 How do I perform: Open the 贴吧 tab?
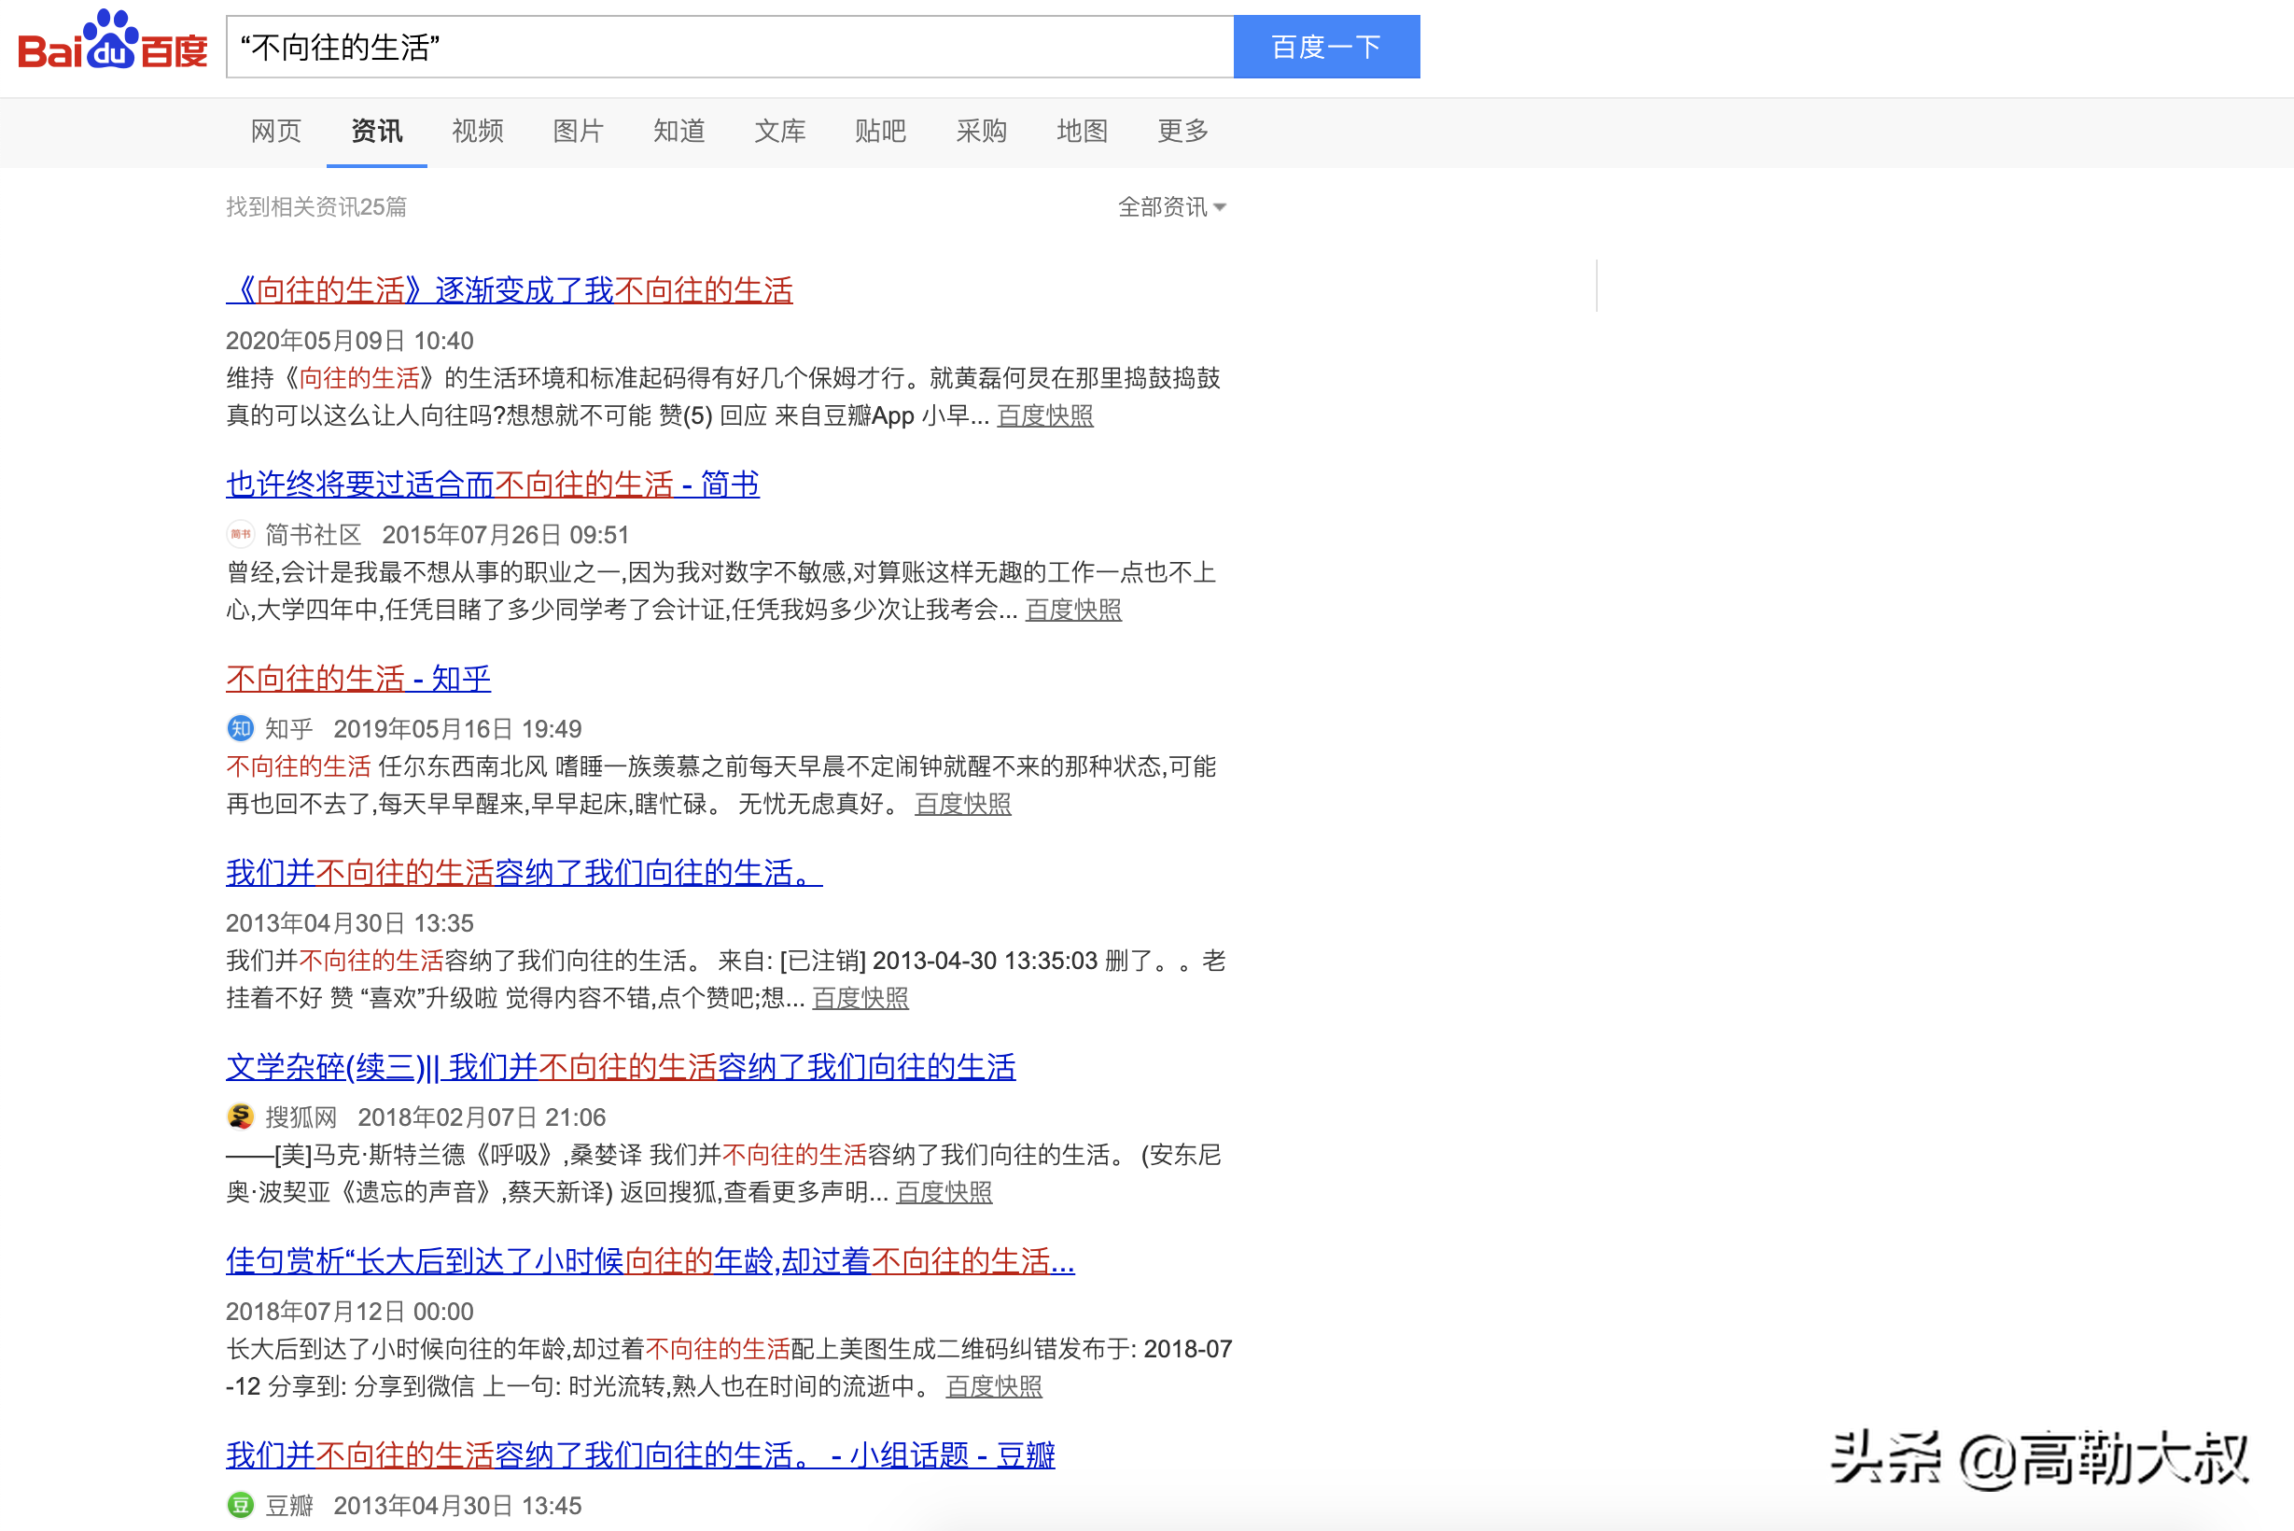point(880,131)
